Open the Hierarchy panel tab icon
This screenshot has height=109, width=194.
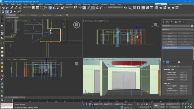point(172,22)
